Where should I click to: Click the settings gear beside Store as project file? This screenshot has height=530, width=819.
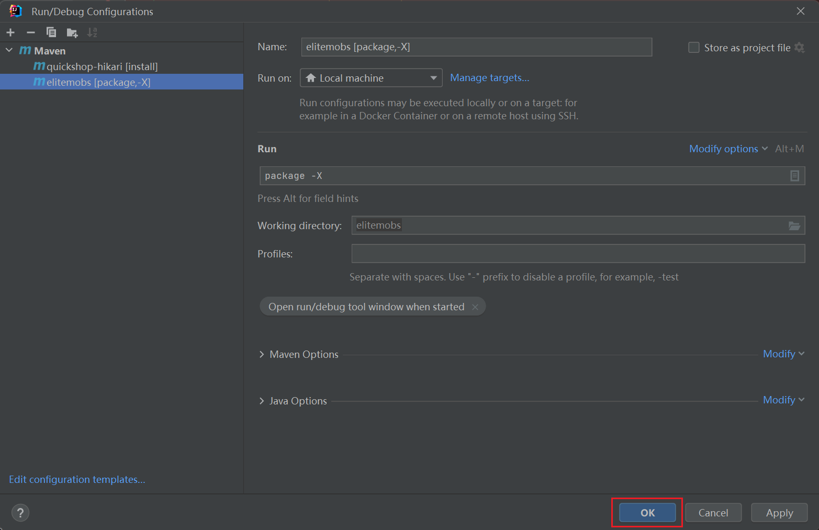tap(799, 48)
